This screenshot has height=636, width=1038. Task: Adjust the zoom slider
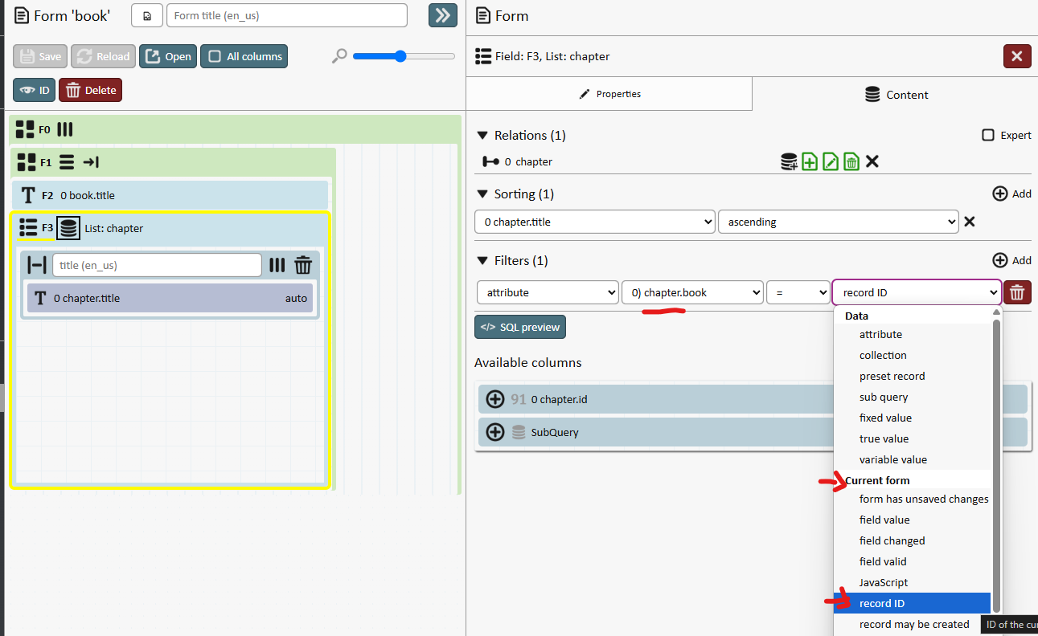click(401, 56)
